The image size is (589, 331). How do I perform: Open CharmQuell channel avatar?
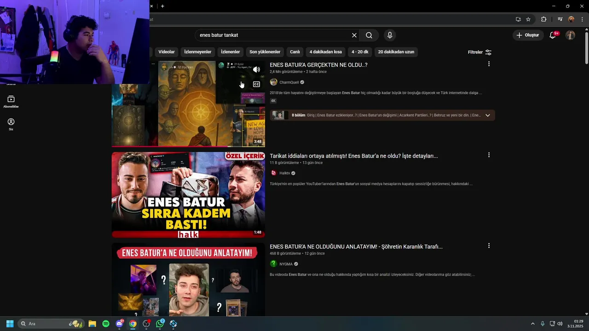coord(273,82)
